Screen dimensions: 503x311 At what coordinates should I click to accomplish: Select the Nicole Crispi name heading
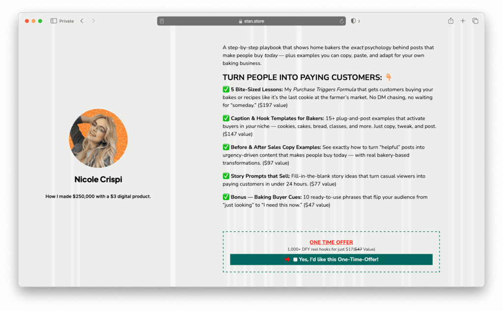(x=98, y=180)
